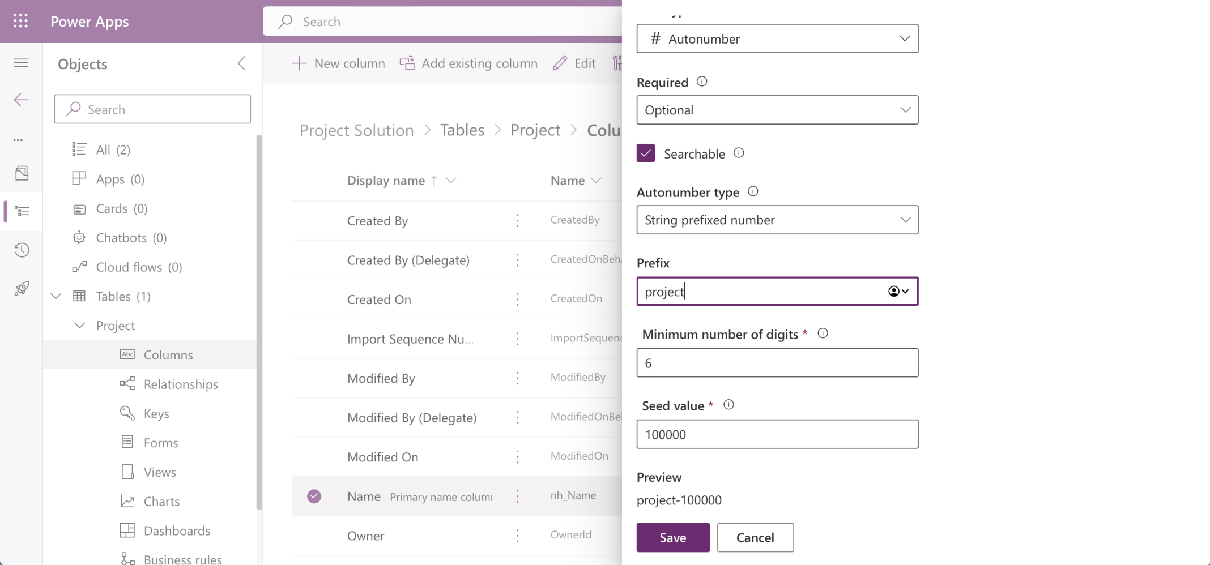Click the Cancel button
The height and width of the screenshot is (565, 1210).
pos(755,537)
